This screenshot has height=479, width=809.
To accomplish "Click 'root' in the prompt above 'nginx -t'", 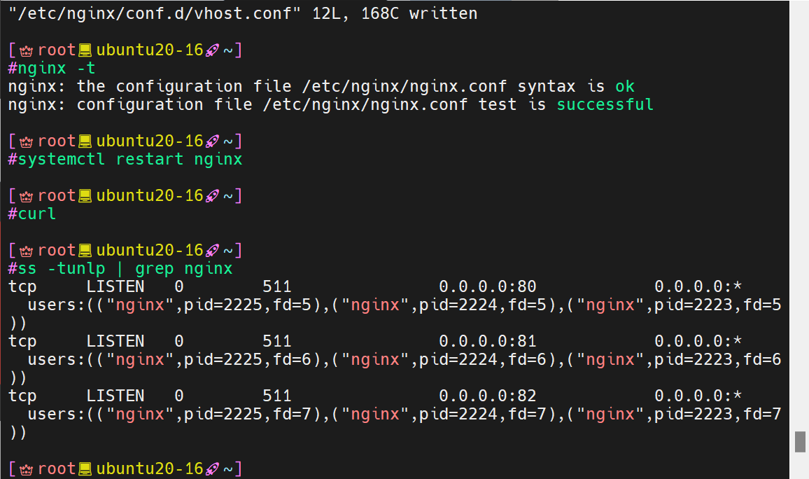I will (x=57, y=50).
